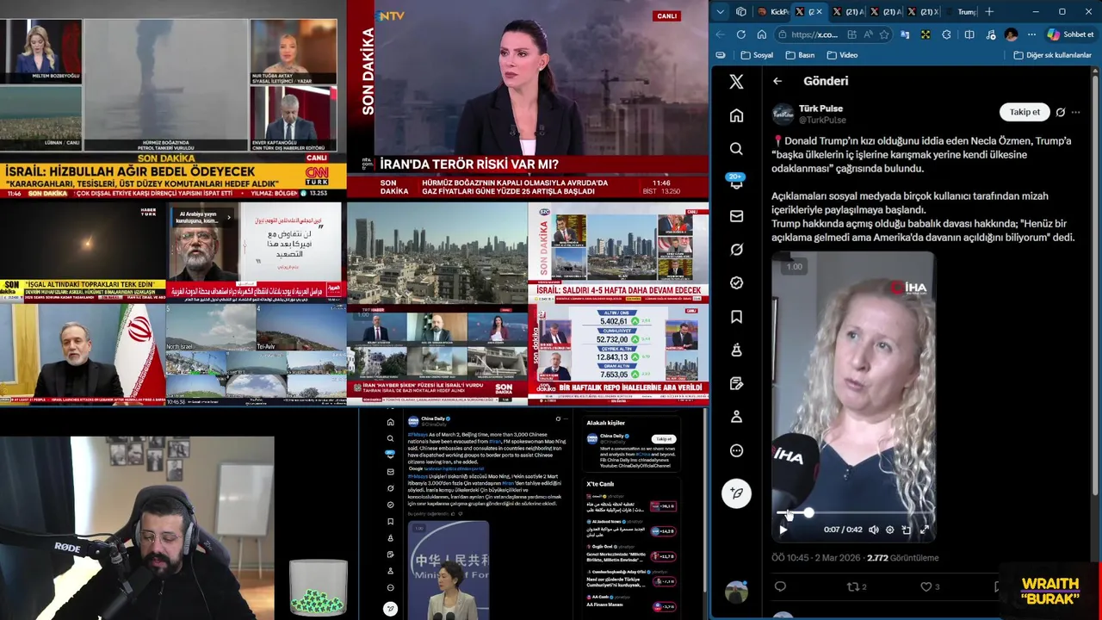Expand the browser tab list dropdown

tap(721, 12)
